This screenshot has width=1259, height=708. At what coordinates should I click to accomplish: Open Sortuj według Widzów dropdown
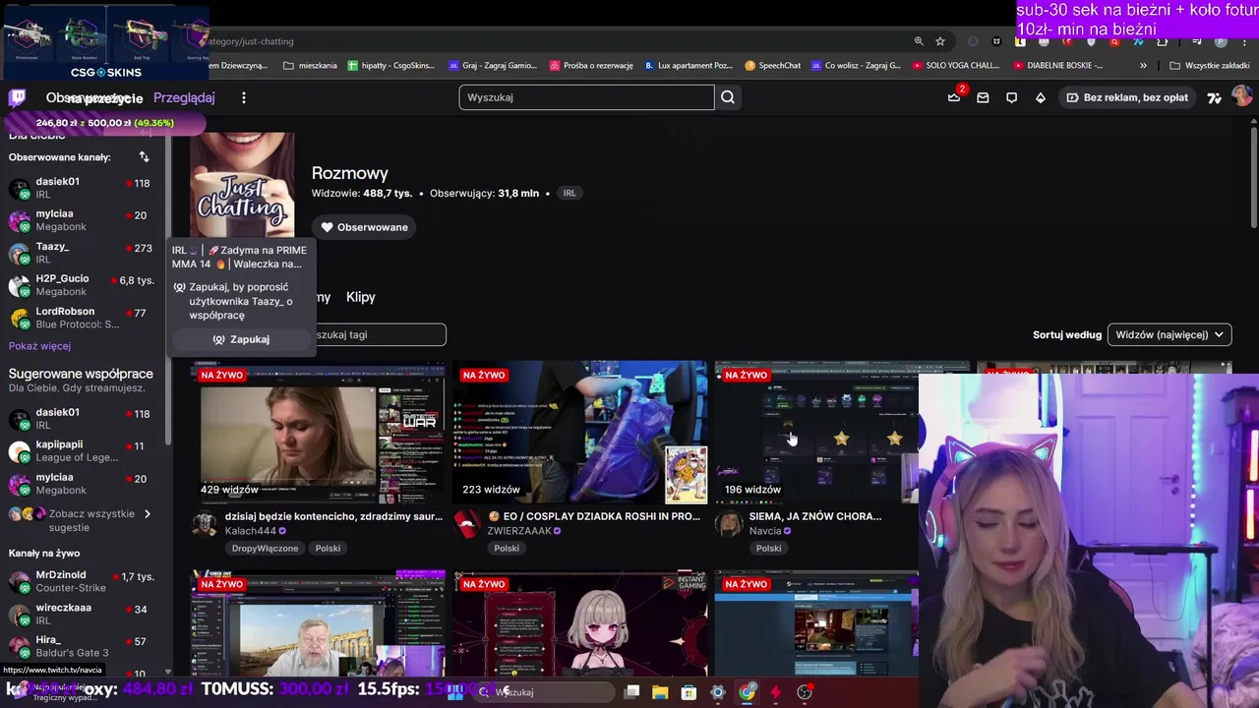1169,334
